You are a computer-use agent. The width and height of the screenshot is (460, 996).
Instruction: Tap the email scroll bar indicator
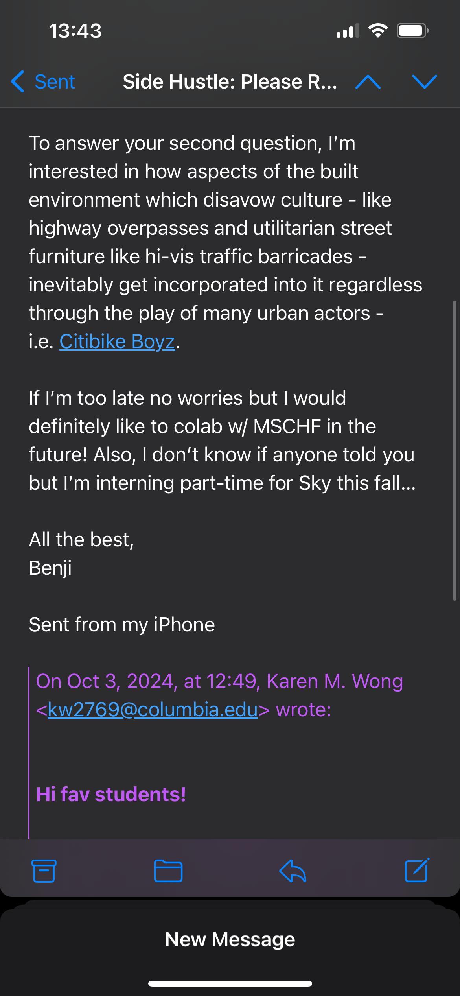[x=454, y=450]
